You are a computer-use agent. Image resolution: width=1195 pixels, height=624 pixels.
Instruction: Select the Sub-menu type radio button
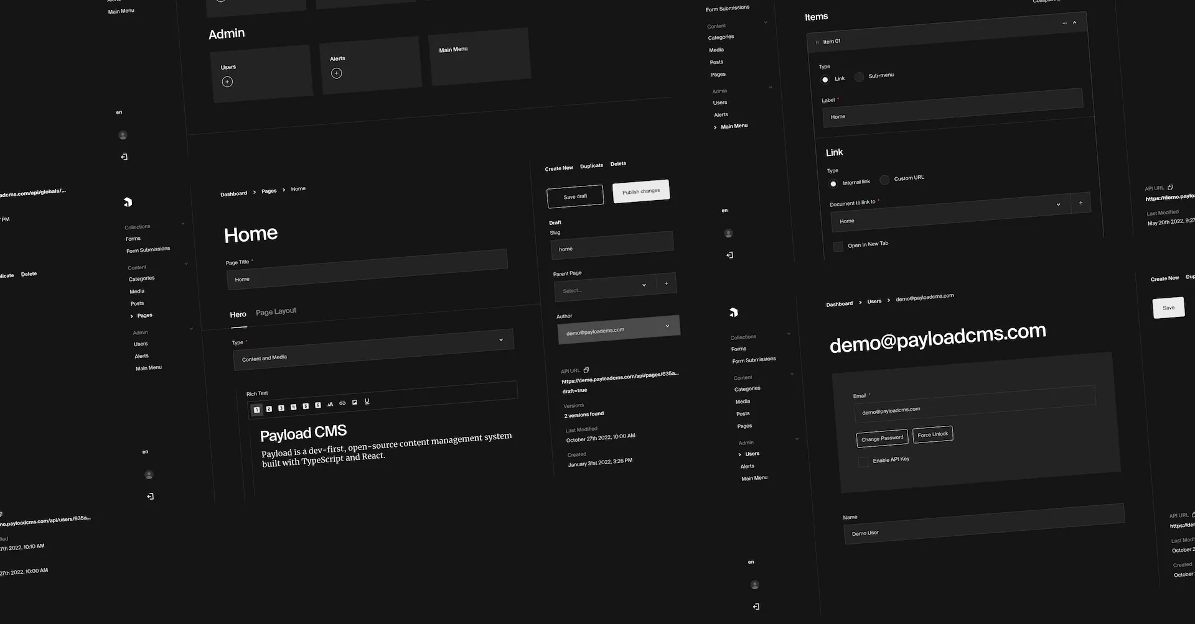coord(859,77)
